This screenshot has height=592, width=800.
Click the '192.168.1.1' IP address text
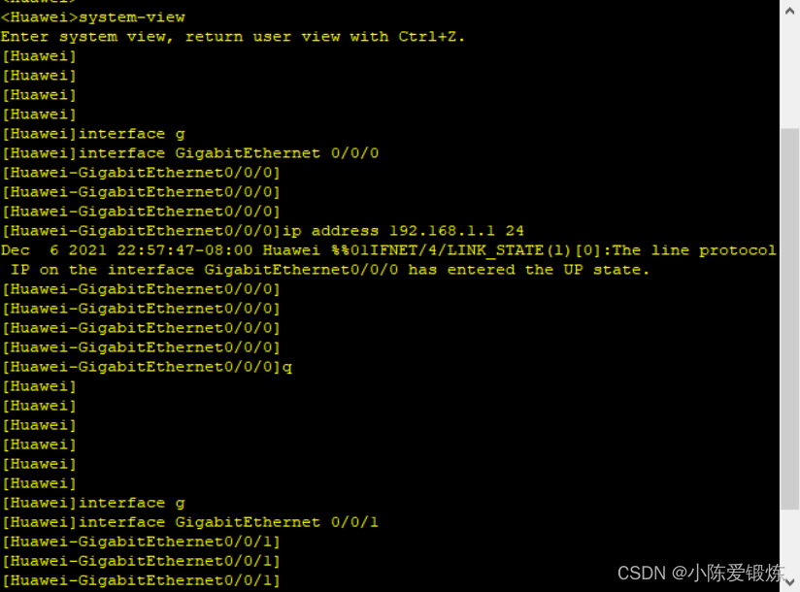click(x=442, y=231)
